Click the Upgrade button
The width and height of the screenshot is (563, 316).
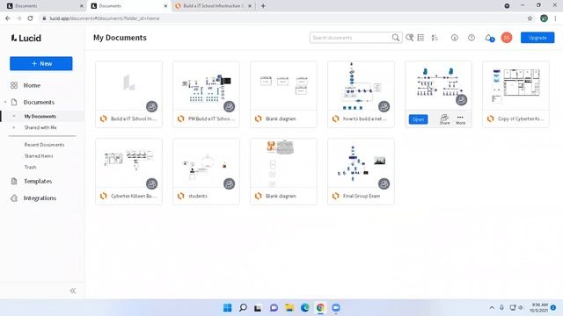point(537,38)
